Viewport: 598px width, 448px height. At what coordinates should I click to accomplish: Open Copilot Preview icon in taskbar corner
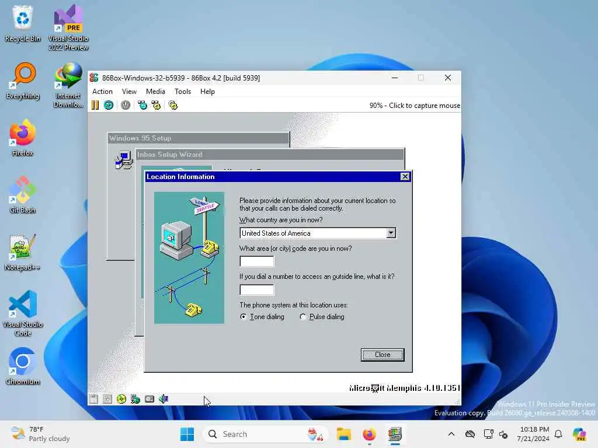click(x=579, y=434)
